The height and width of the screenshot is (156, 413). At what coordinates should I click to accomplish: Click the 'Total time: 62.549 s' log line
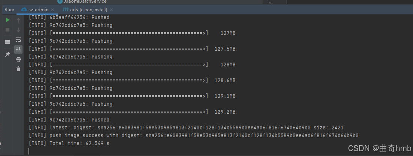click(69, 143)
